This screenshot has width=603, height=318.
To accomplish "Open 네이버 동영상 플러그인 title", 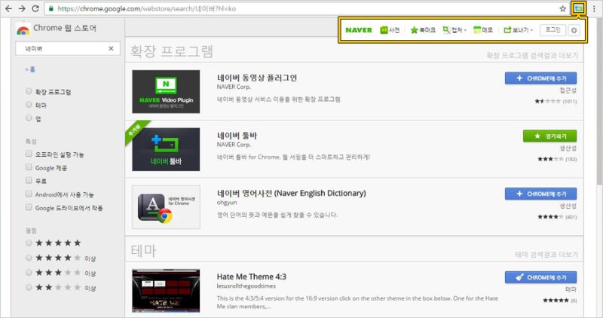I will [x=257, y=78].
